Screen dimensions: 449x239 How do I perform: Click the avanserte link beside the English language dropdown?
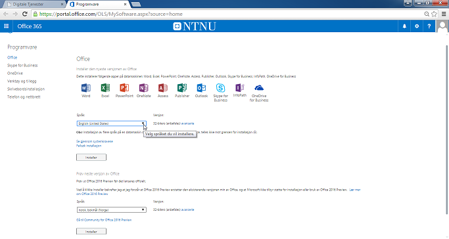(x=188, y=123)
